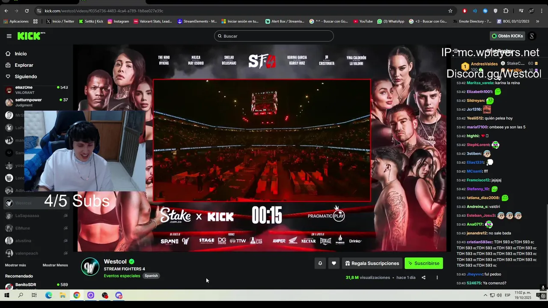548x308 pixels.
Task: Open the profile avatar menu on Kick
Action: point(532,36)
